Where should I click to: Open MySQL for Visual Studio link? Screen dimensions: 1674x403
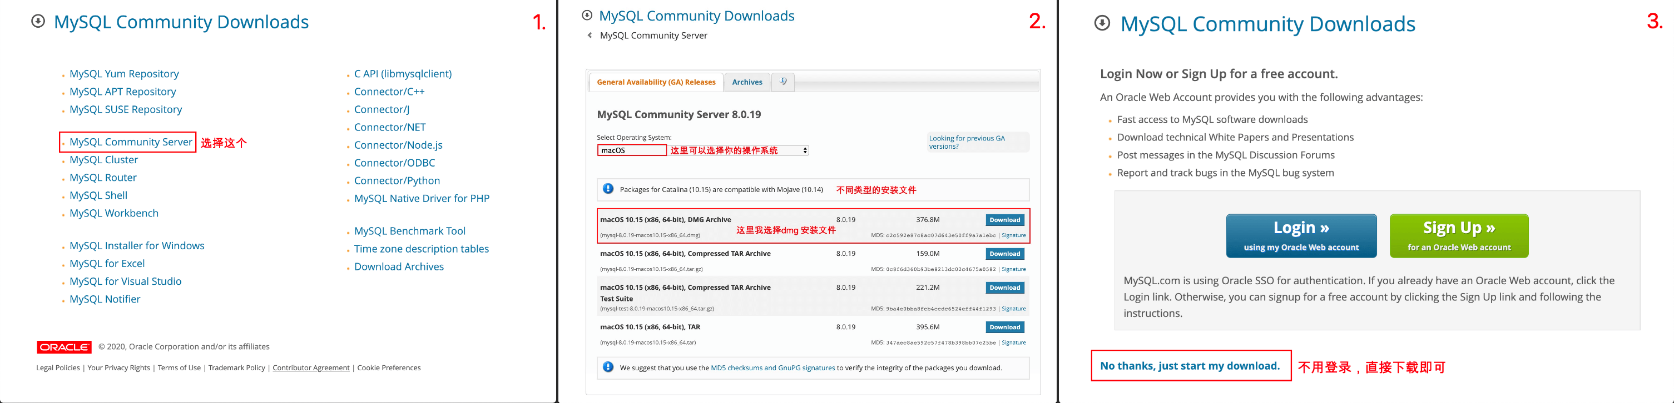126,281
